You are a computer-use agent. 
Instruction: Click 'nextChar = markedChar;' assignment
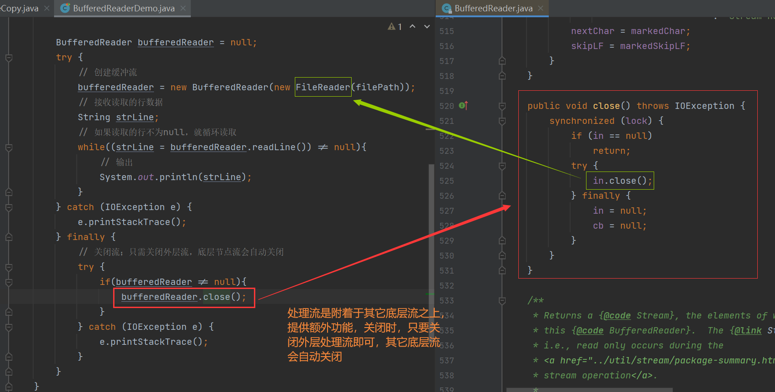631,31
